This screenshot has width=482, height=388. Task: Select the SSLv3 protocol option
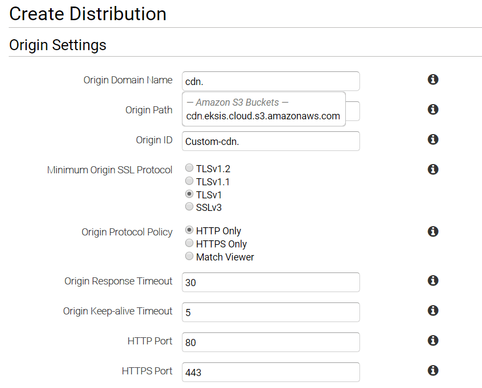pos(189,207)
